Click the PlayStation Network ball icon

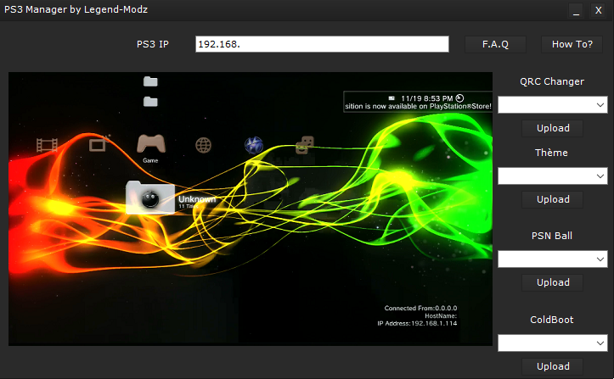pyautogui.click(x=254, y=145)
